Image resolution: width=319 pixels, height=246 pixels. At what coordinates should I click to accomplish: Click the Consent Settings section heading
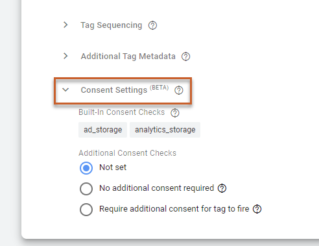pos(124,90)
